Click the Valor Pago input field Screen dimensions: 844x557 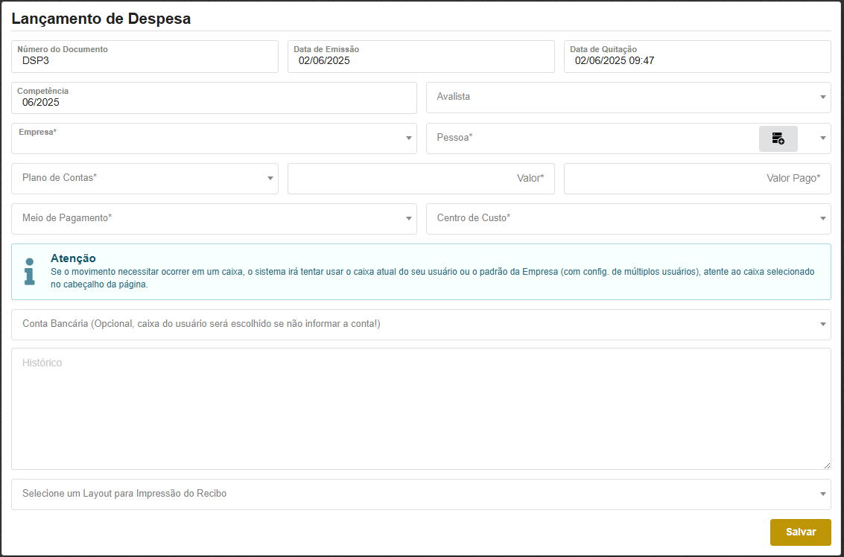point(697,179)
